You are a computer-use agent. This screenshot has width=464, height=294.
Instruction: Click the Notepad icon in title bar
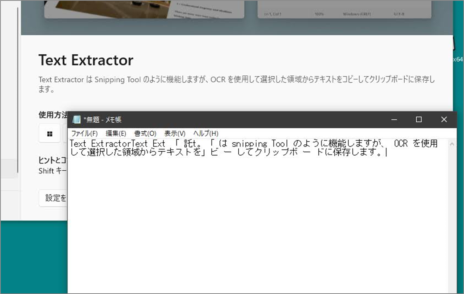coord(76,119)
